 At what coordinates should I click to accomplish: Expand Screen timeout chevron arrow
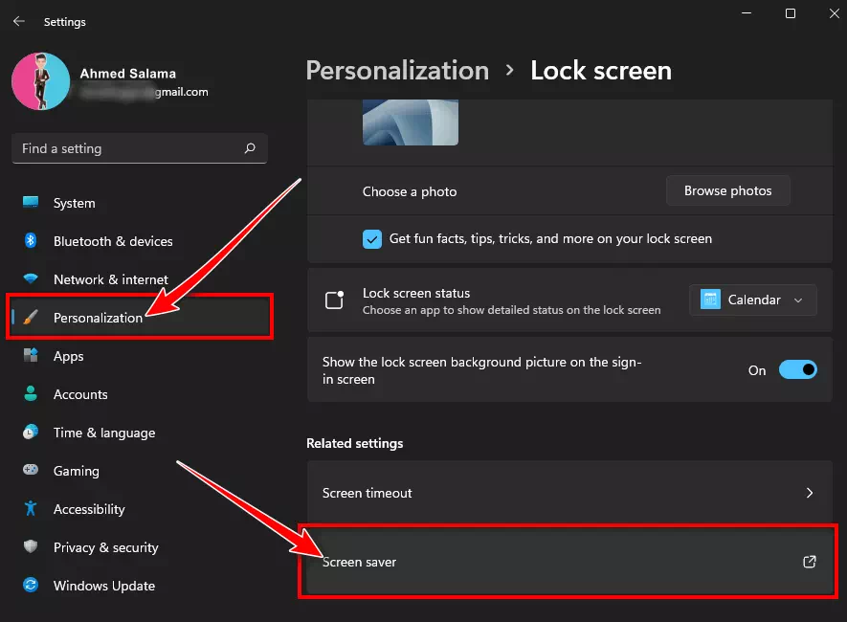(809, 493)
